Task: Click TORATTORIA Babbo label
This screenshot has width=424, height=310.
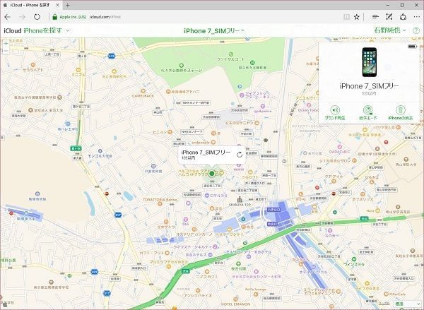Action: (x=160, y=200)
